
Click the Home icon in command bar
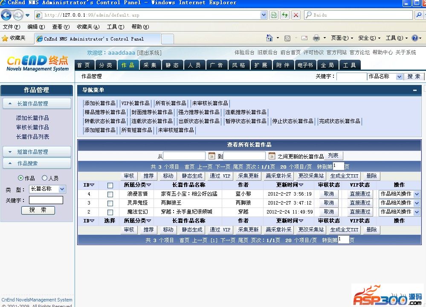(x=269, y=38)
